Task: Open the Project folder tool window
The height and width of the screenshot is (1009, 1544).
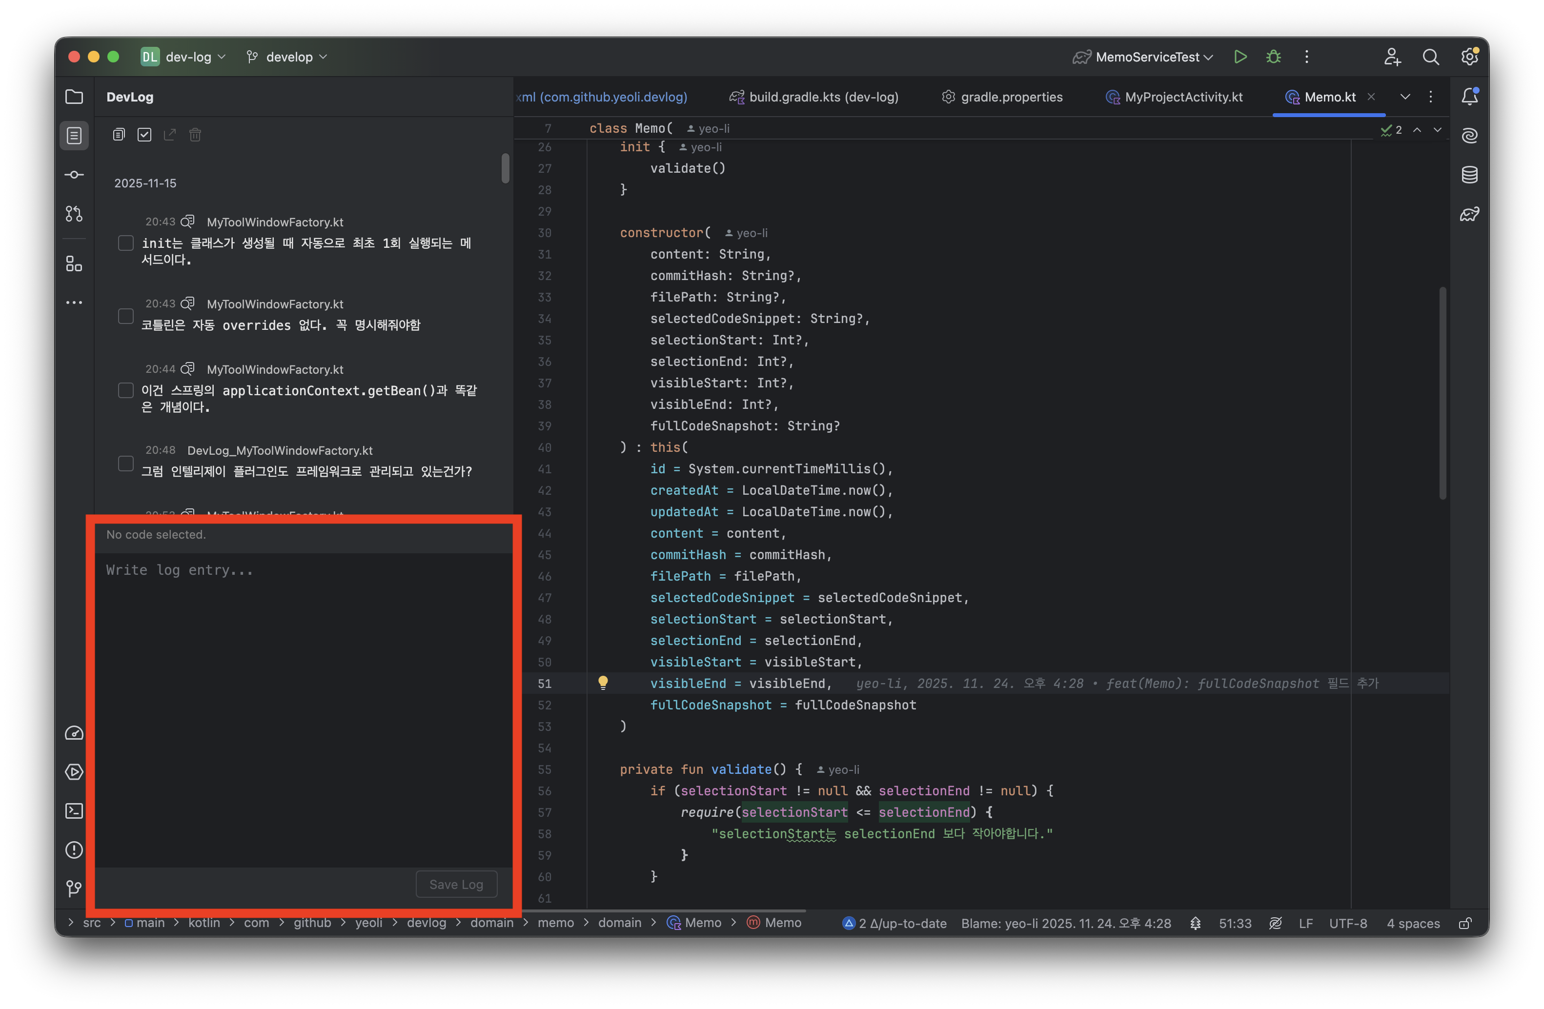Action: pyautogui.click(x=74, y=97)
